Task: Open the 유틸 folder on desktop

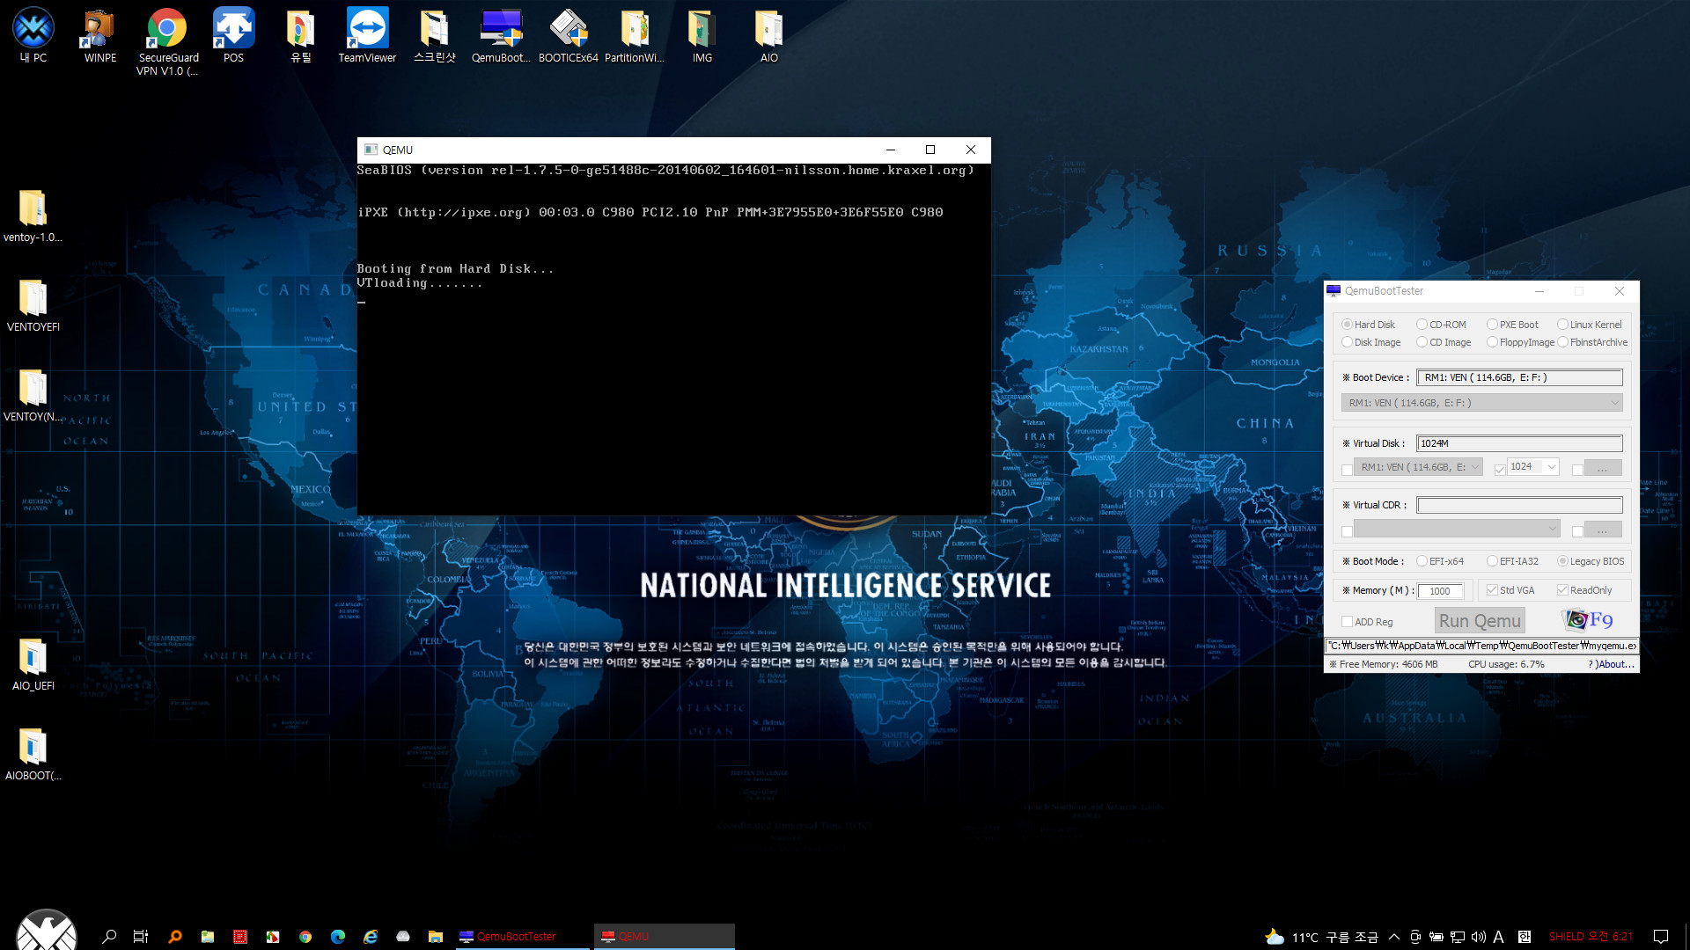Action: tap(300, 35)
